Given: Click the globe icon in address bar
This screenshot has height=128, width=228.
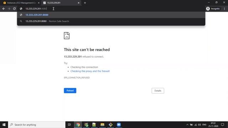Looking at the screenshot, I should coord(21,9).
